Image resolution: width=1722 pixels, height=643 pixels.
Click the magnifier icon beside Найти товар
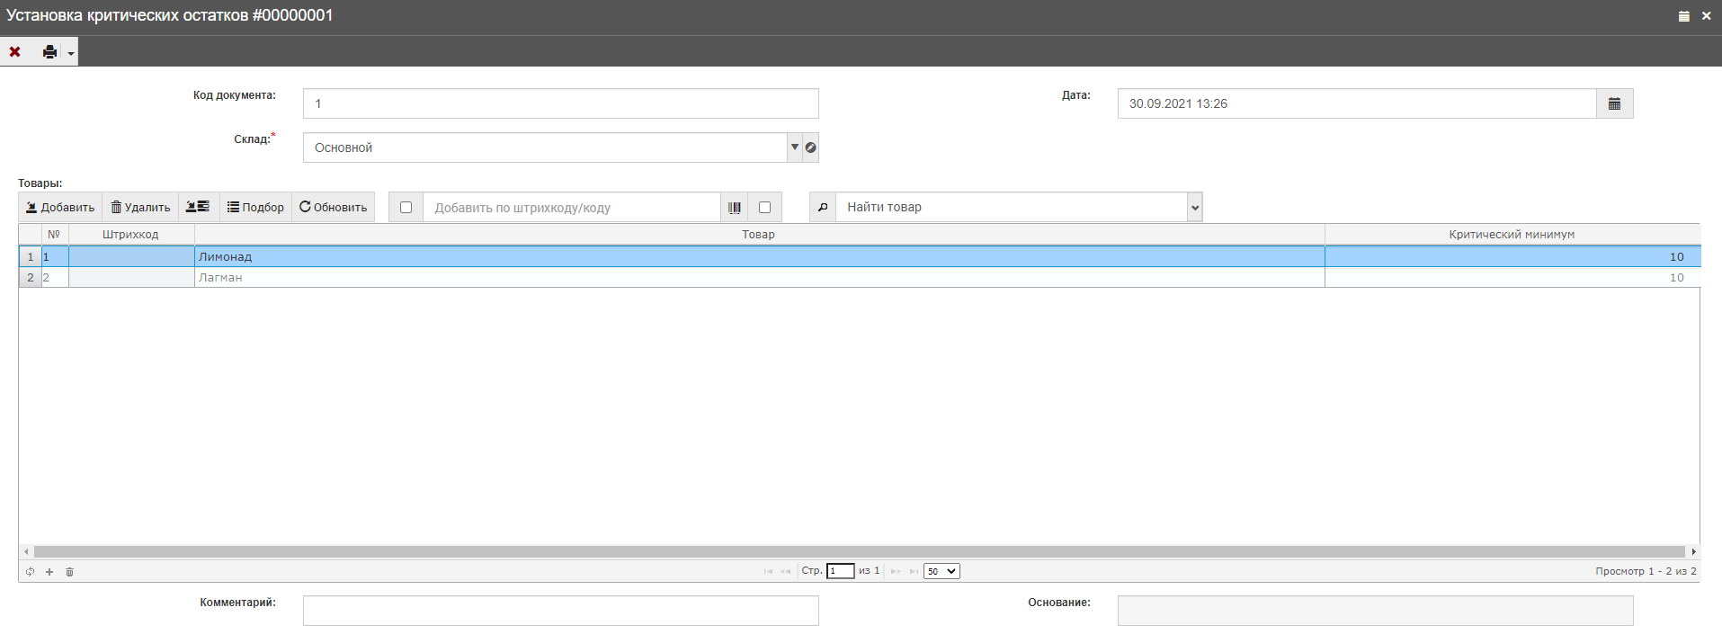tap(822, 208)
